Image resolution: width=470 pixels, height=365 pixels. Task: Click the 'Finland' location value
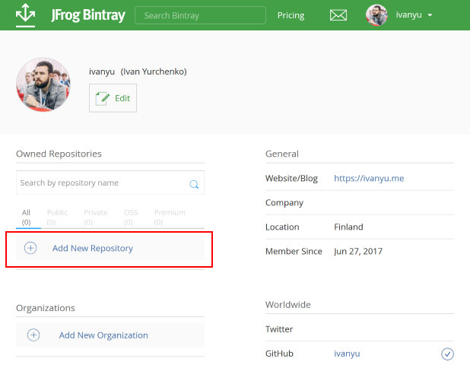click(348, 227)
